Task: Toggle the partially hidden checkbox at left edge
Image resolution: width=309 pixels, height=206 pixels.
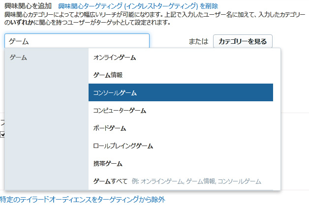Action: click(x=2, y=135)
